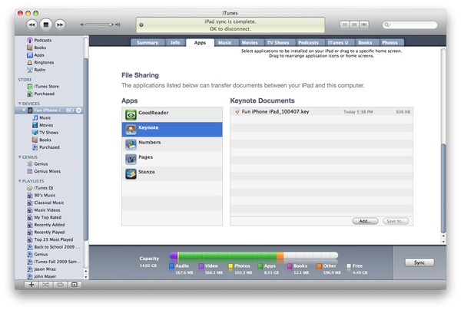
Task: Open Top 25 Most Played playlist
Action: pos(54,239)
